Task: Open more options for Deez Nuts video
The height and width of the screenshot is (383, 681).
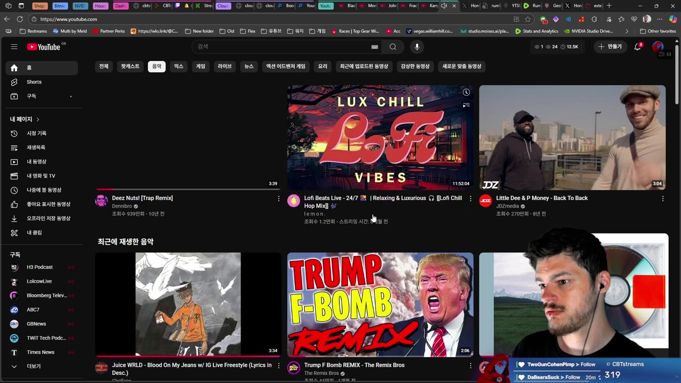Action: point(278,198)
